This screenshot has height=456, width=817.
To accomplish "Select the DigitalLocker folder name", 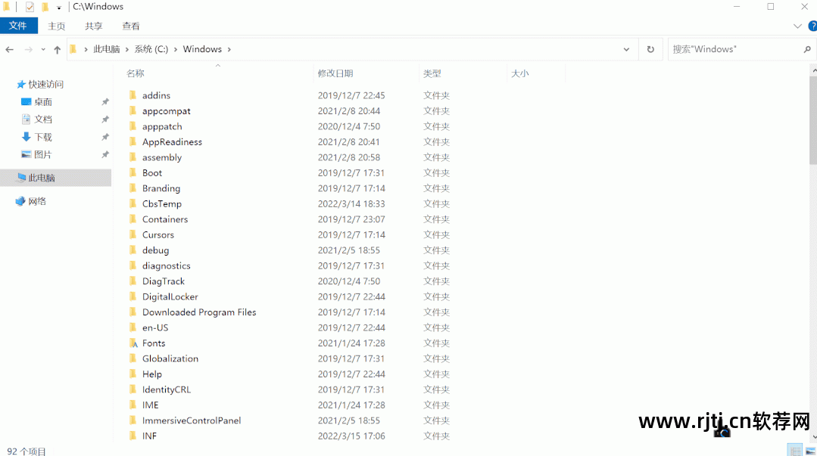I will [x=170, y=296].
